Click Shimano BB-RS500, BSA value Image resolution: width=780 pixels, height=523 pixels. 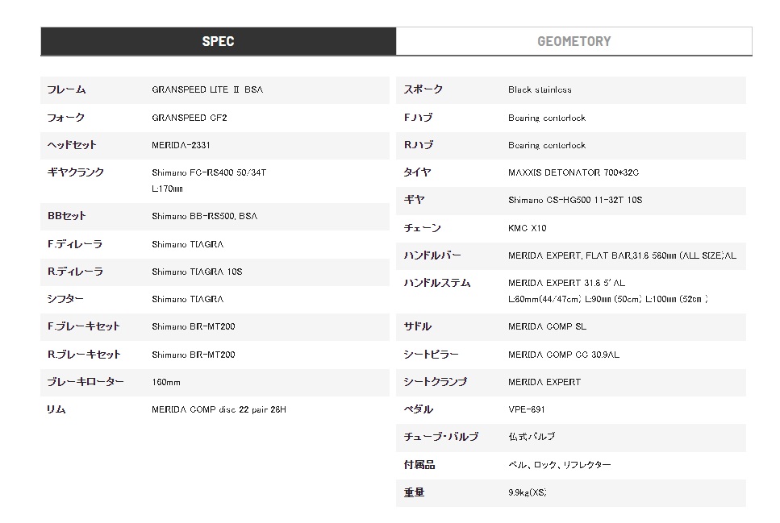pyautogui.click(x=204, y=216)
